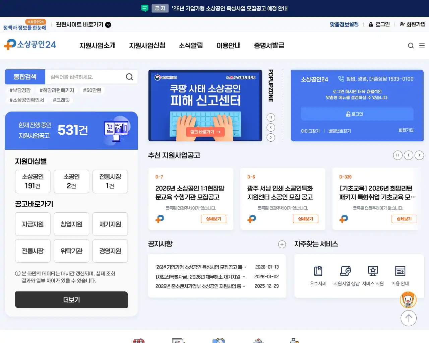Screen dimensions: 429x343
Task: Open the chatbot mascot icon
Action: point(409,300)
